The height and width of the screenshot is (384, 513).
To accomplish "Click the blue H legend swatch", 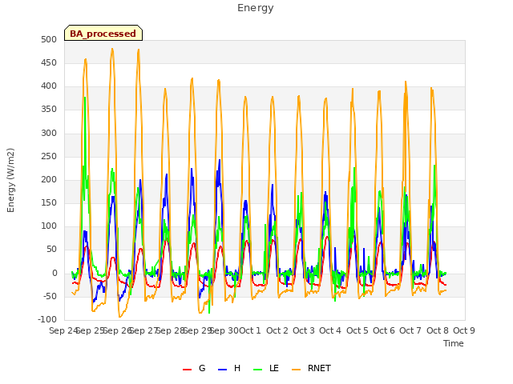I will [x=223, y=370].
